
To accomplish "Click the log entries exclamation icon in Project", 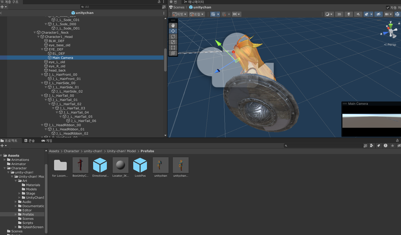I will [385, 146].
